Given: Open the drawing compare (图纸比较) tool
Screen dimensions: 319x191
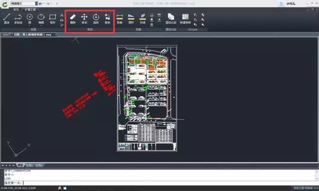Looking at the screenshot, I should (x=171, y=19).
